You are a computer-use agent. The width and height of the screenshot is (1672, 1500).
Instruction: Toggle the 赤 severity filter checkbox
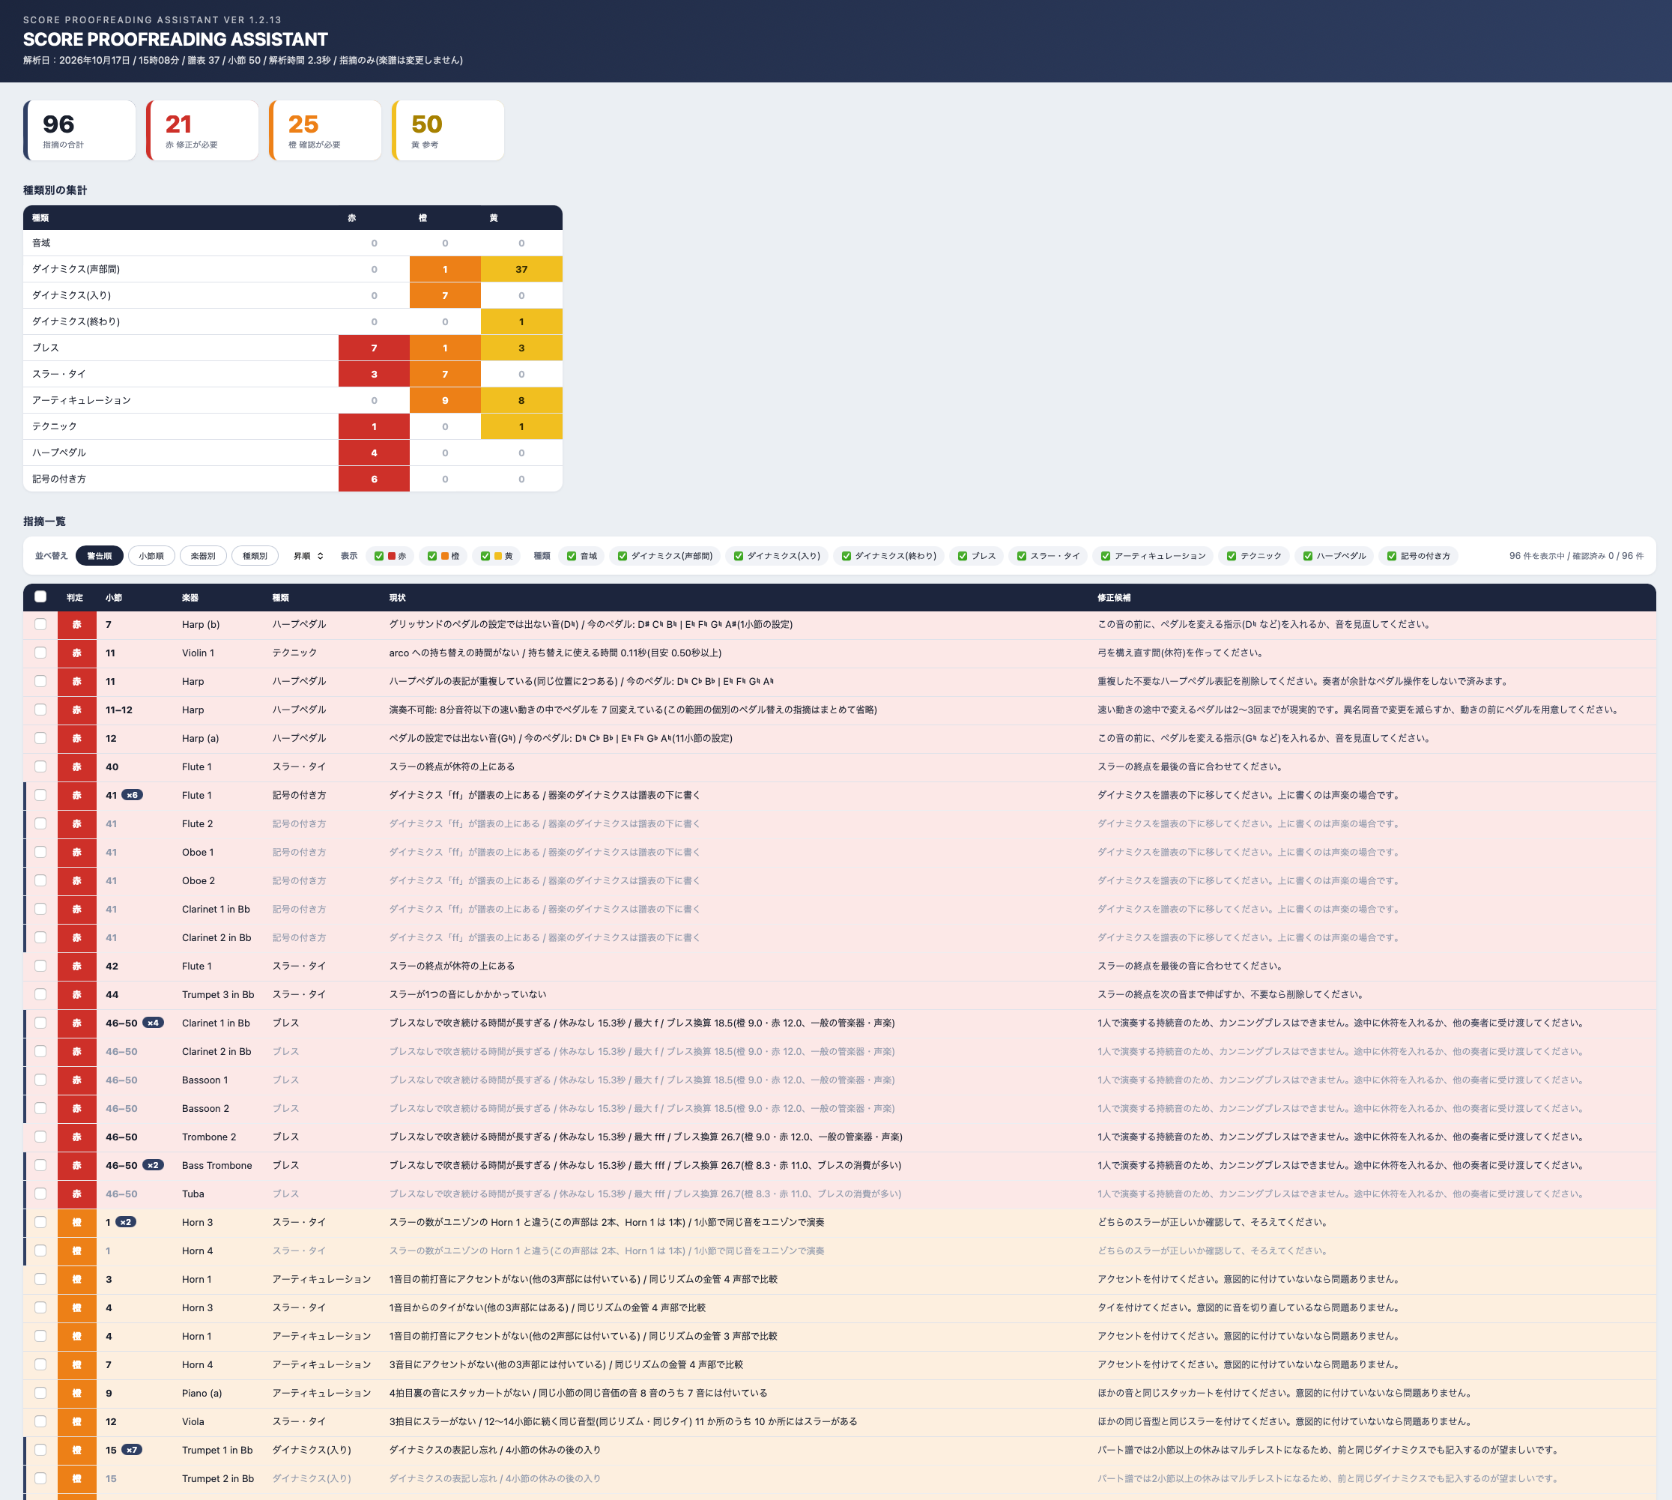tap(379, 555)
